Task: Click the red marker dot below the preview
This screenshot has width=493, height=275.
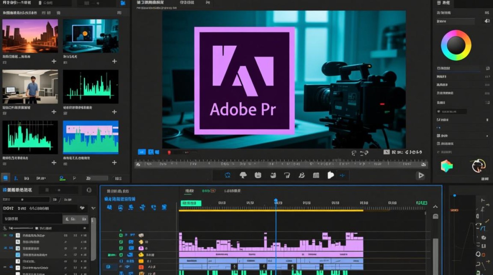Action: [169, 152]
